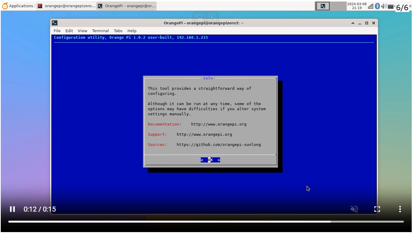This screenshot has height=234, width=414.
Task: Minimize the OrangePi terminal window
Action: pyautogui.click(x=359, y=23)
